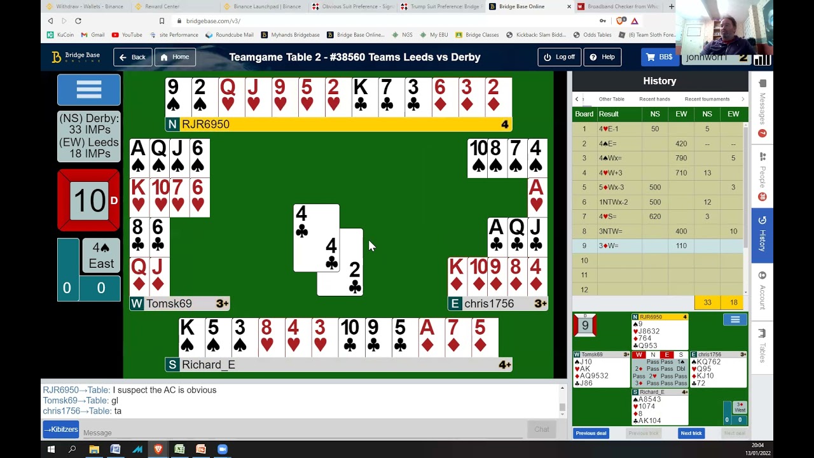Open the Help button
The width and height of the screenshot is (814, 458).
pyautogui.click(x=602, y=57)
